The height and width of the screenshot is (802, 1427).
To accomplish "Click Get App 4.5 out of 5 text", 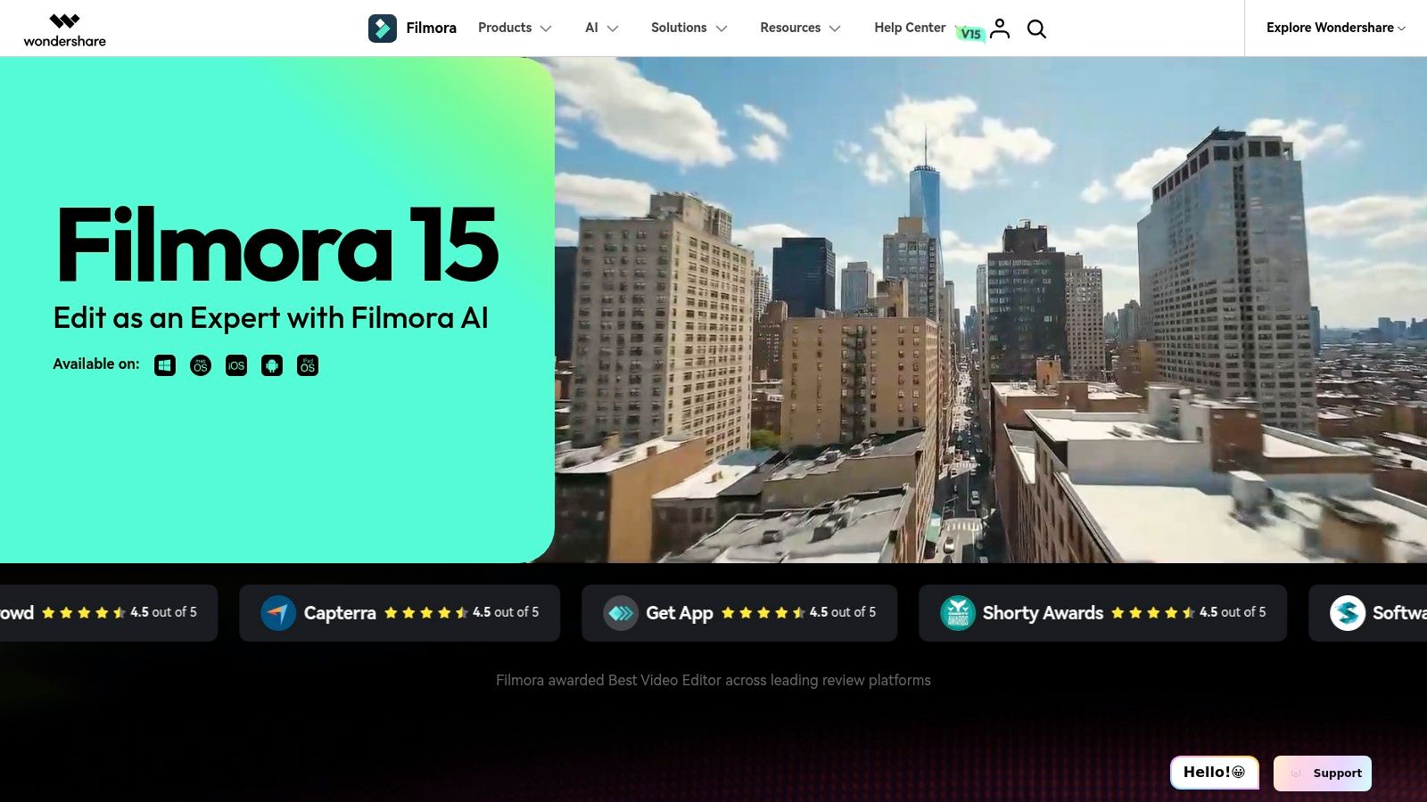I will (x=843, y=612).
